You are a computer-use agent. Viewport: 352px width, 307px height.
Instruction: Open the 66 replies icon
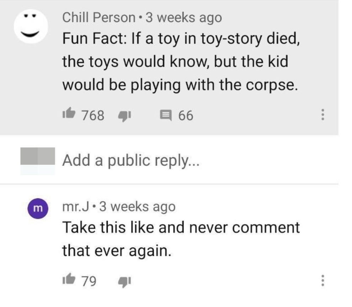[165, 115]
